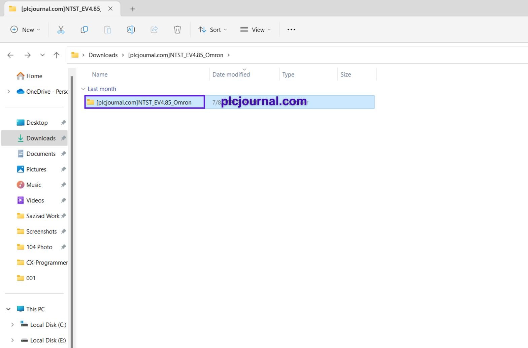The height and width of the screenshot is (348, 528).
Task: Expand Local Disk (E:) node
Action: (x=12, y=340)
